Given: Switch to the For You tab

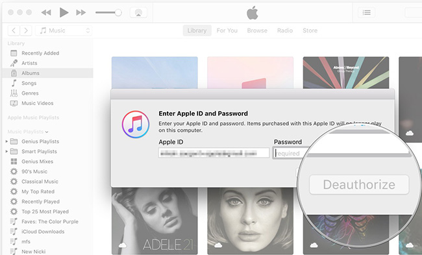Looking at the screenshot, I should [x=227, y=30].
